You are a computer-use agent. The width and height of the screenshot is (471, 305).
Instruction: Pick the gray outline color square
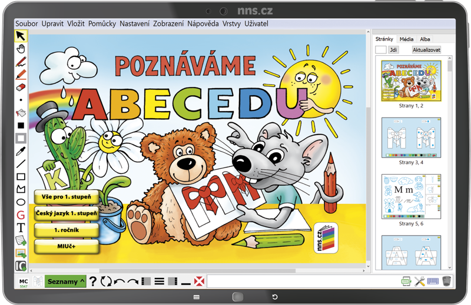click(x=21, y=138)
